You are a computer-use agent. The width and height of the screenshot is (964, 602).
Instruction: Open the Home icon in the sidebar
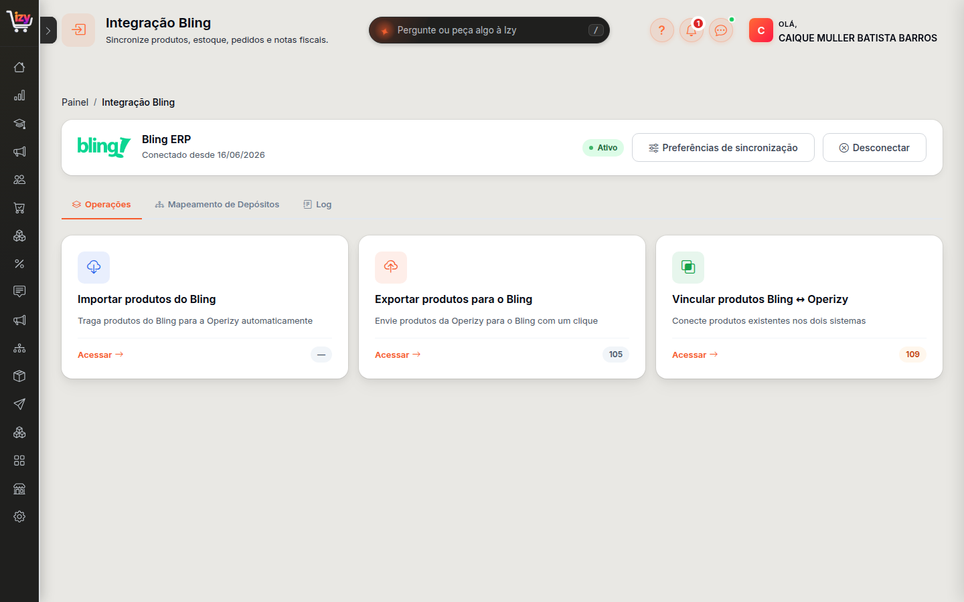click(19, 68)
